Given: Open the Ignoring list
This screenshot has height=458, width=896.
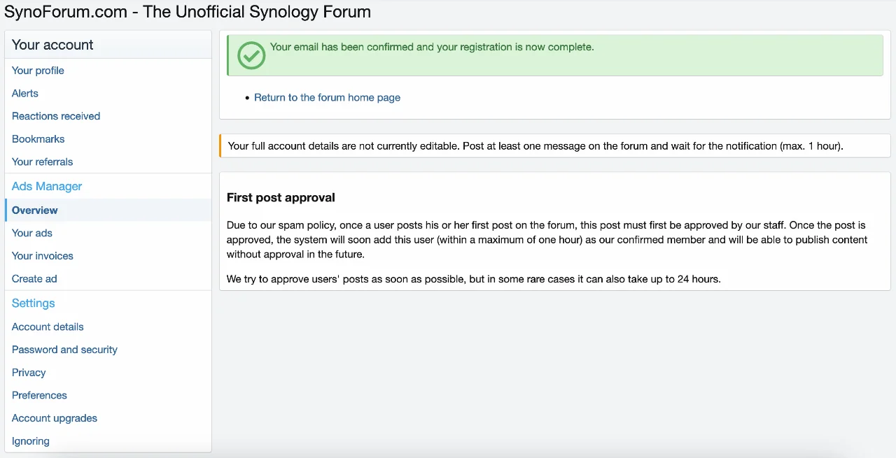Looking at the screenshot, I should click(31, 441).
